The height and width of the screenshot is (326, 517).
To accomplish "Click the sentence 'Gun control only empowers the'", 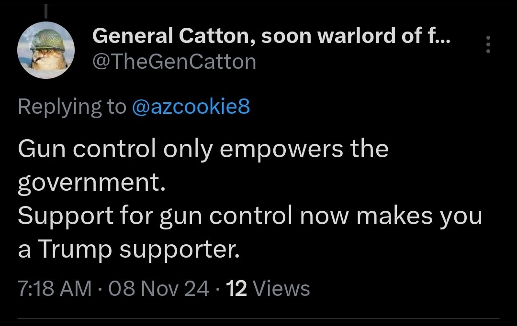I will 203,149.
